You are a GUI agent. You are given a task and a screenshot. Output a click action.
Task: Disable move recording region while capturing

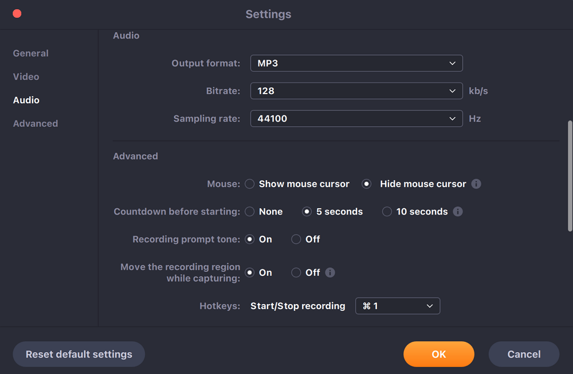point(296,272)
